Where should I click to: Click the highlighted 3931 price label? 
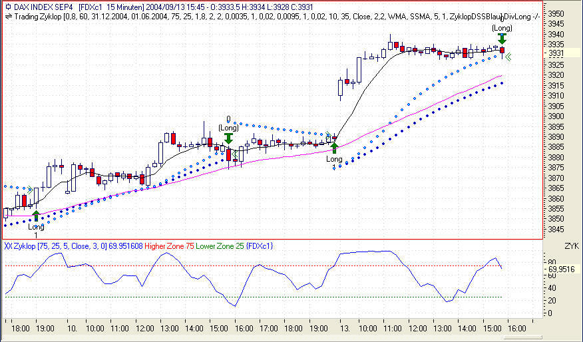point(556,53)
